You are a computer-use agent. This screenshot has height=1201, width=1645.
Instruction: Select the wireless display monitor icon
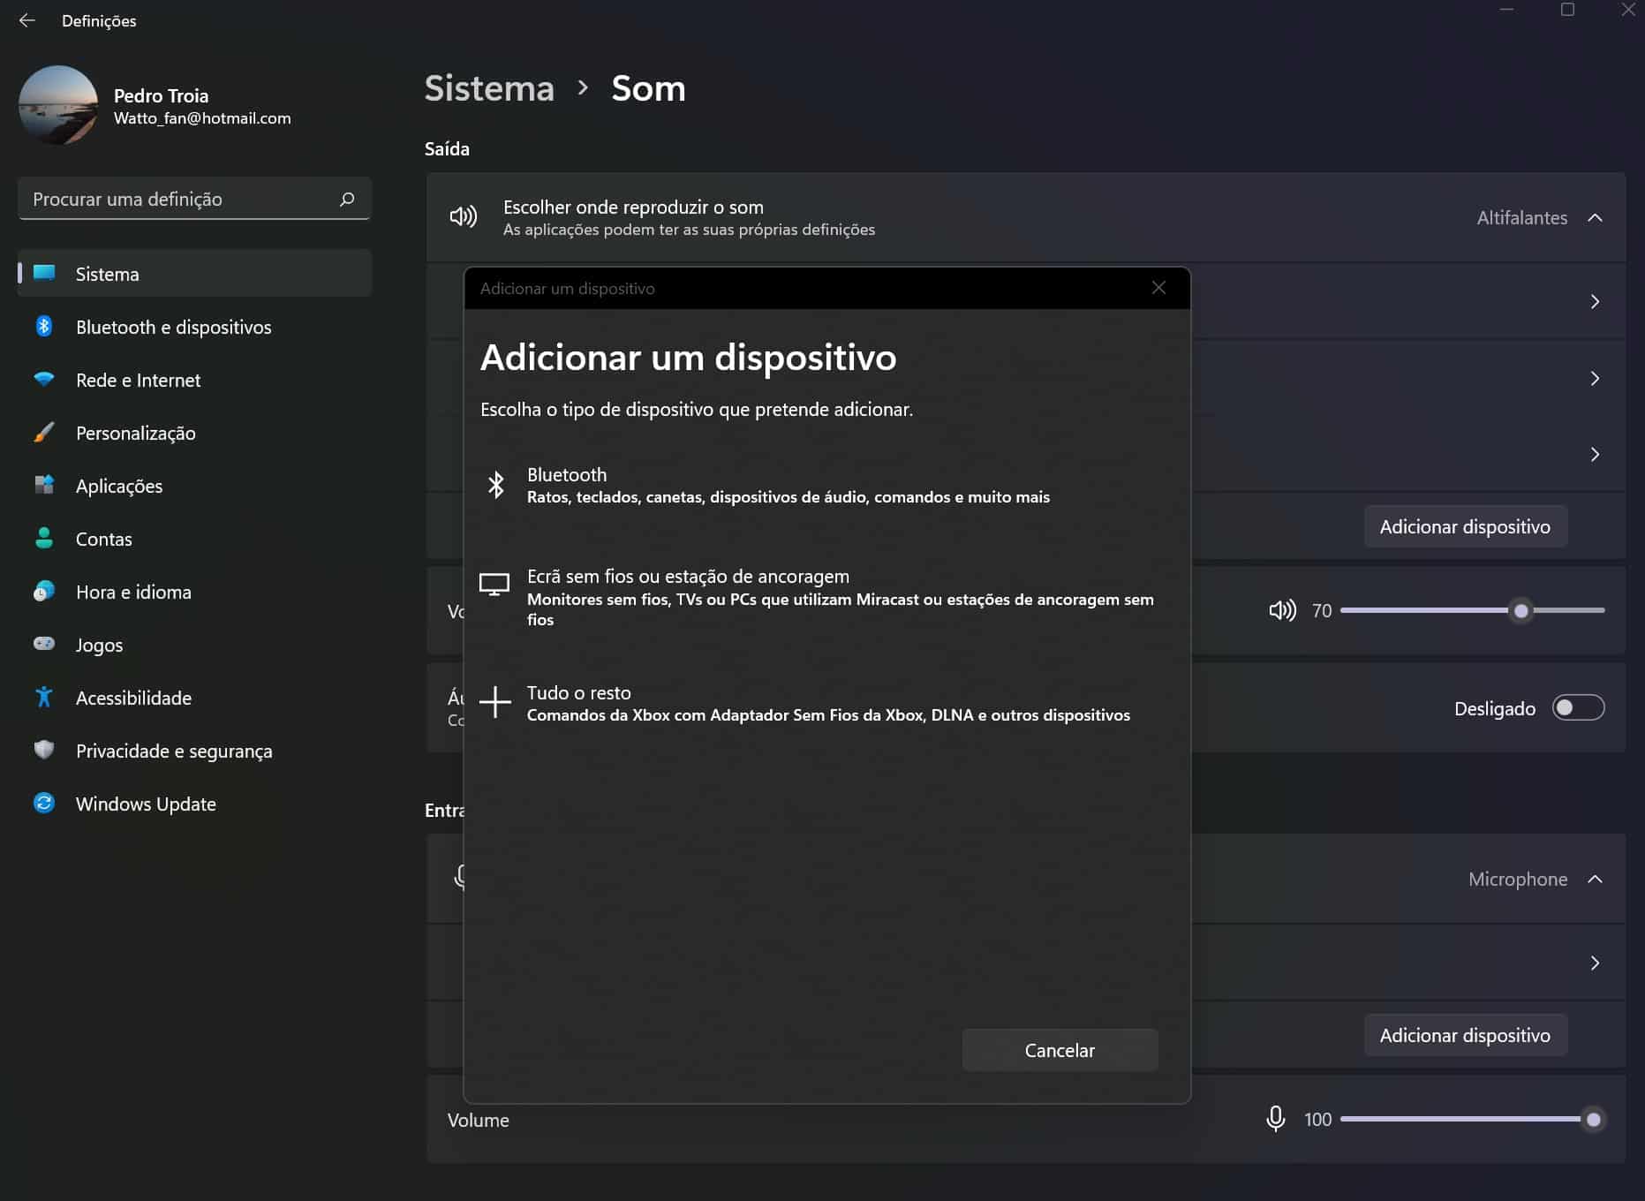[494, 585]
